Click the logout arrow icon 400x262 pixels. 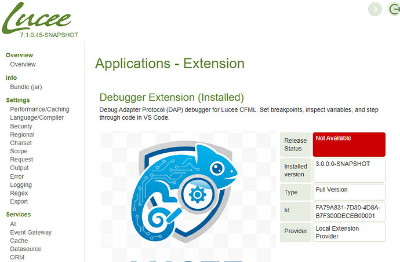(394, 9)
